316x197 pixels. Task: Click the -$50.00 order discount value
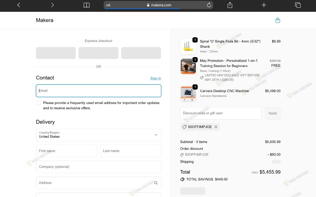click(274, 155)
